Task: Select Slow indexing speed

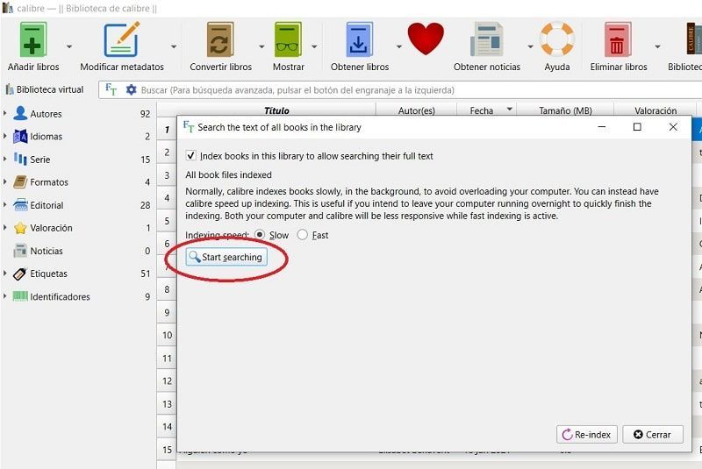Action: click(x=259, y=235)
